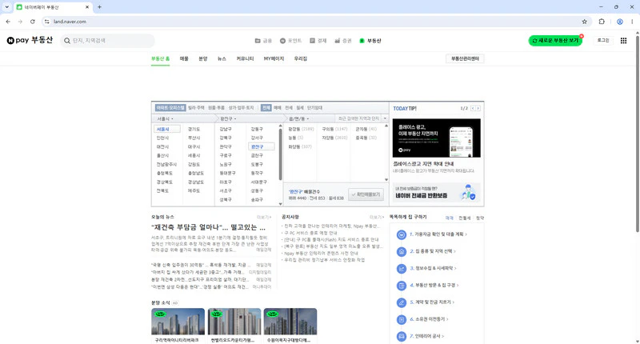
Task: Expand 오늘의 뉴스 더보기 link
Action: 264,217
